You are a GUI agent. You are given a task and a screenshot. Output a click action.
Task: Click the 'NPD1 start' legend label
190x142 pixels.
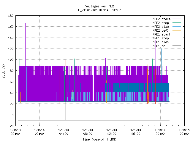pos(161,34)
